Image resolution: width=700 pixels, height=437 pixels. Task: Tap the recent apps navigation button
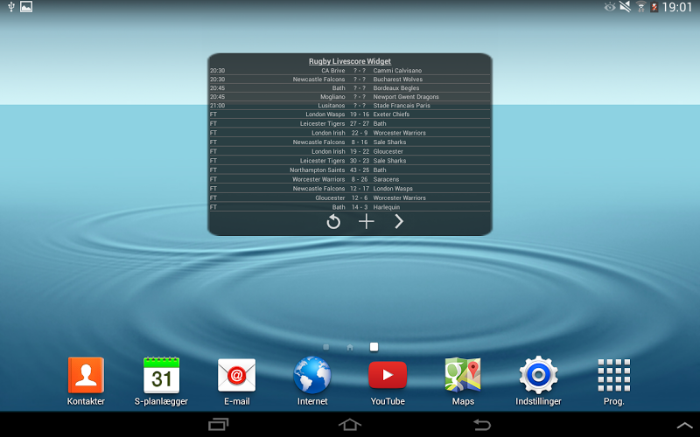click(x=218, y=424)
